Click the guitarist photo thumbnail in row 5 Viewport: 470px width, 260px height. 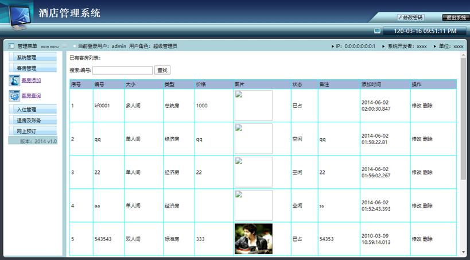[253, 239]
